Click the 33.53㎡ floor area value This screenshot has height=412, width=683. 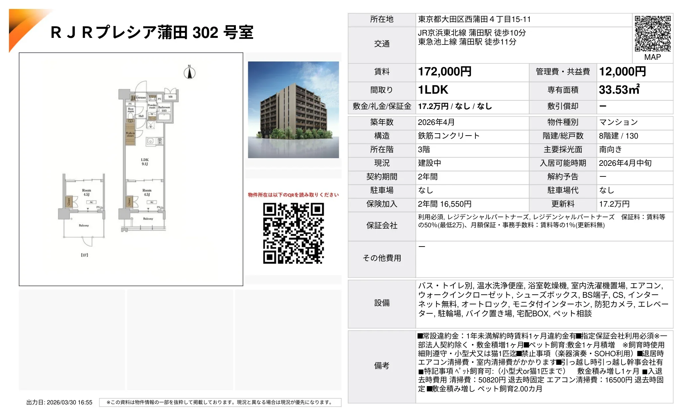619,90
